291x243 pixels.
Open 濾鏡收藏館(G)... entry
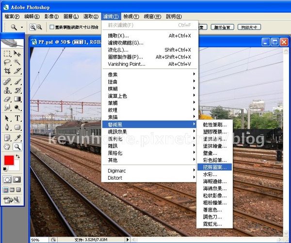(x=149, y=43)
